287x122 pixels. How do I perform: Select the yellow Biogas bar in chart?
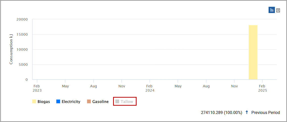[x=253, y=52]
